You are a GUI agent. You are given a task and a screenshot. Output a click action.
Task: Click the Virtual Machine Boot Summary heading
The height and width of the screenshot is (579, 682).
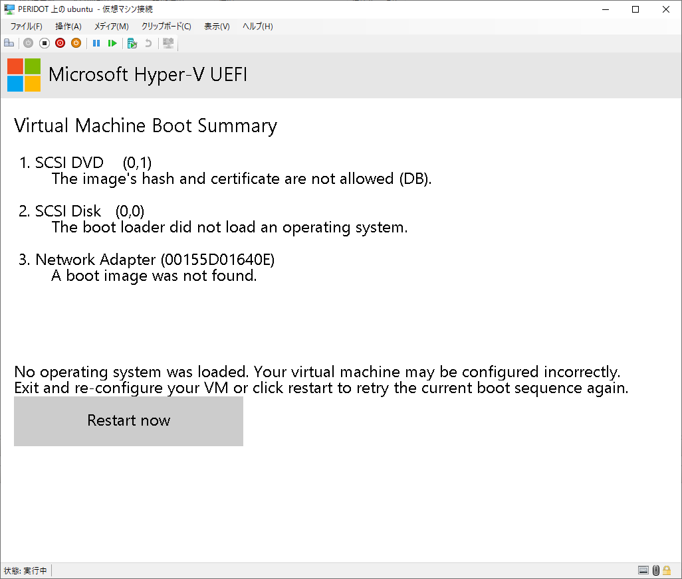tap(146, 125)
